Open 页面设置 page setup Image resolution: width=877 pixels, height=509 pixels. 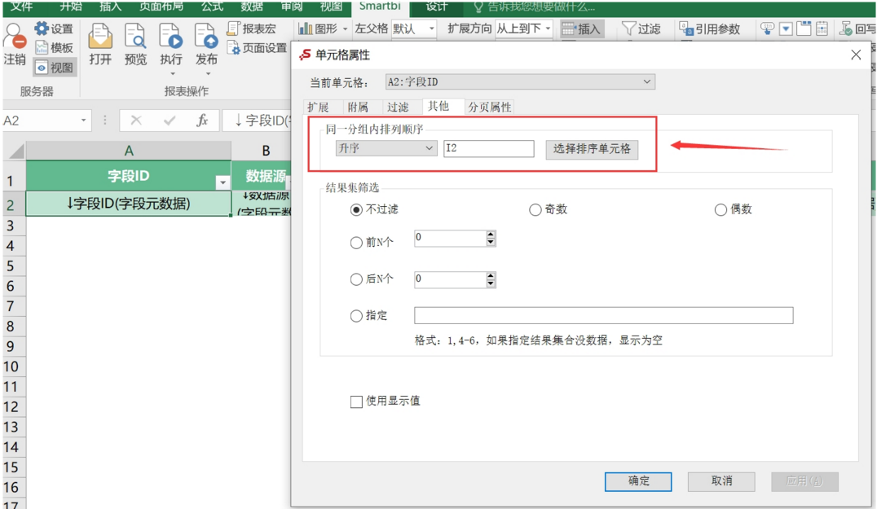(258, 48)
